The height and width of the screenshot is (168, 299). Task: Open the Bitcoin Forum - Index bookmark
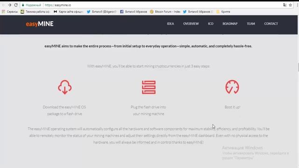click(165, 12)
